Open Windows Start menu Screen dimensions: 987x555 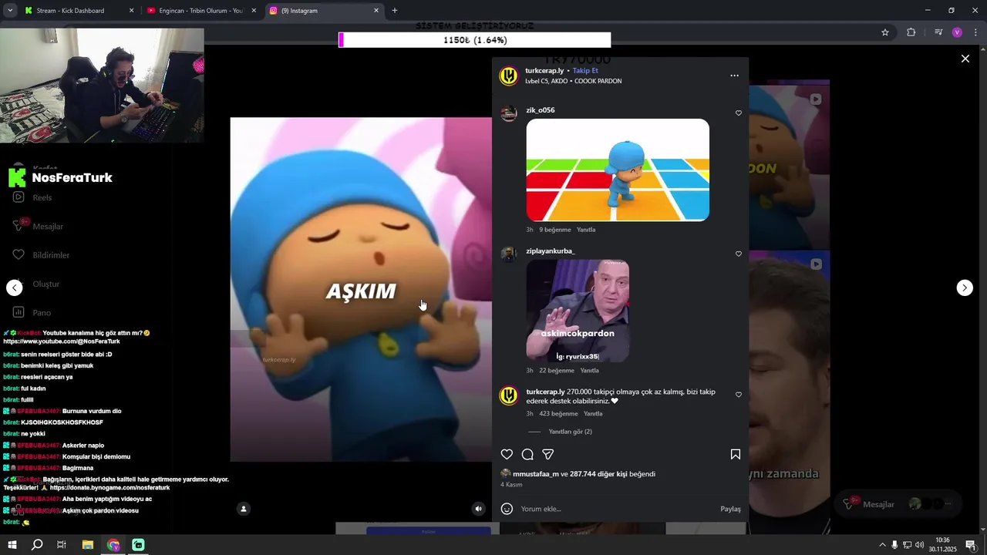(12, 545)
